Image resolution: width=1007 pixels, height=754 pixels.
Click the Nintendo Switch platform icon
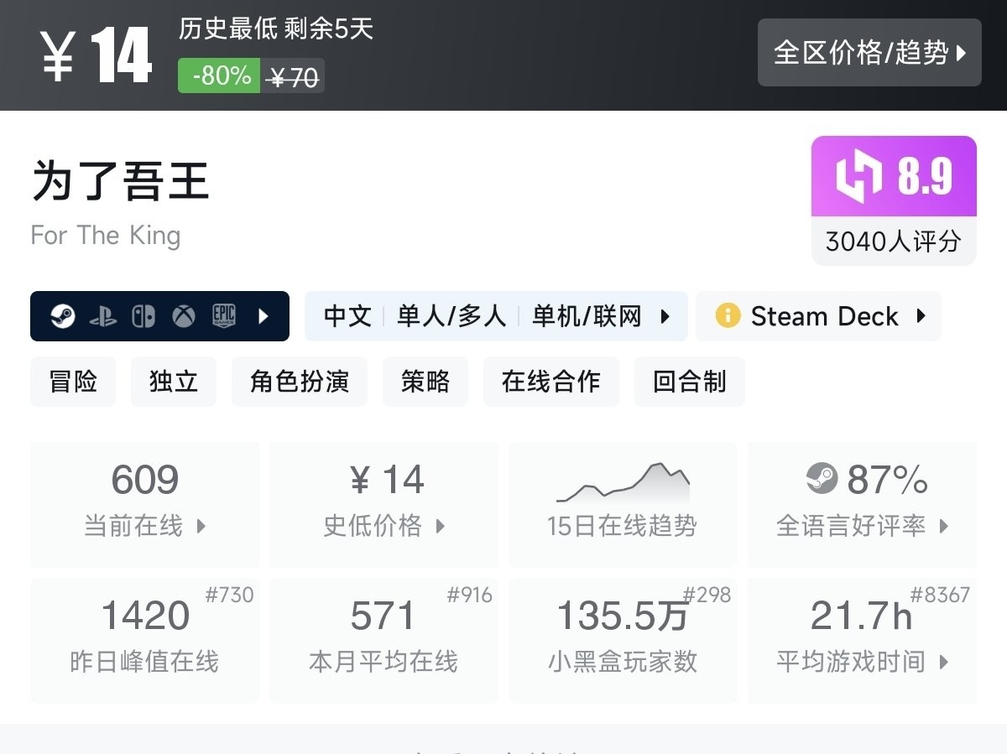pyautogui.click(x=143, y=316)
